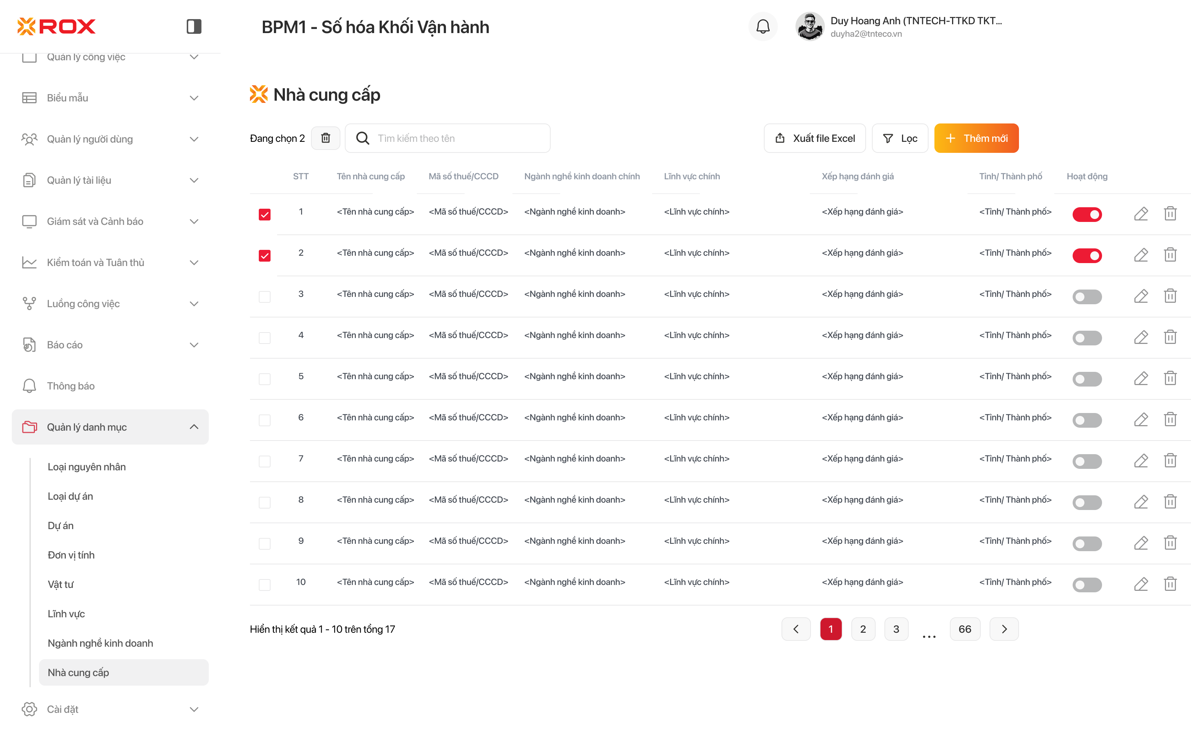Image resolution: width=1191 pixels, height=729 pixels.
Task: Click the Thêm mới button
Action: point(976,138)
